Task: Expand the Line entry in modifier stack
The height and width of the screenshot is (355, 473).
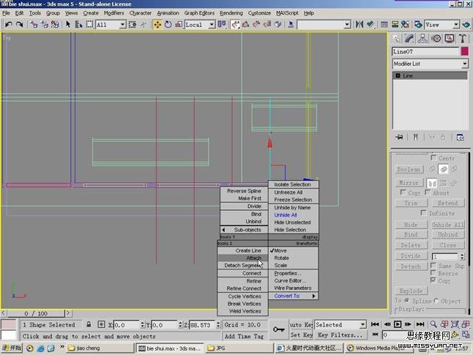Action: (x=398, y=75)
